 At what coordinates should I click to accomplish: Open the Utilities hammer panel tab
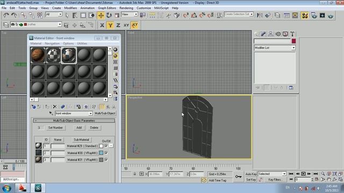[x=292, y=34]
